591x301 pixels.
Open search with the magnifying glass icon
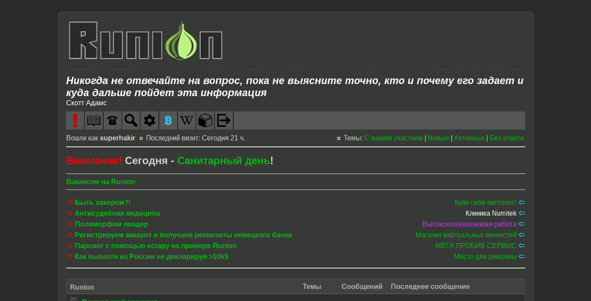131,121
